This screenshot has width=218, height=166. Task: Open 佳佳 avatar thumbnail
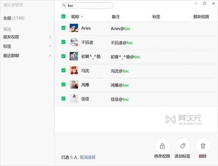[74, 98]
